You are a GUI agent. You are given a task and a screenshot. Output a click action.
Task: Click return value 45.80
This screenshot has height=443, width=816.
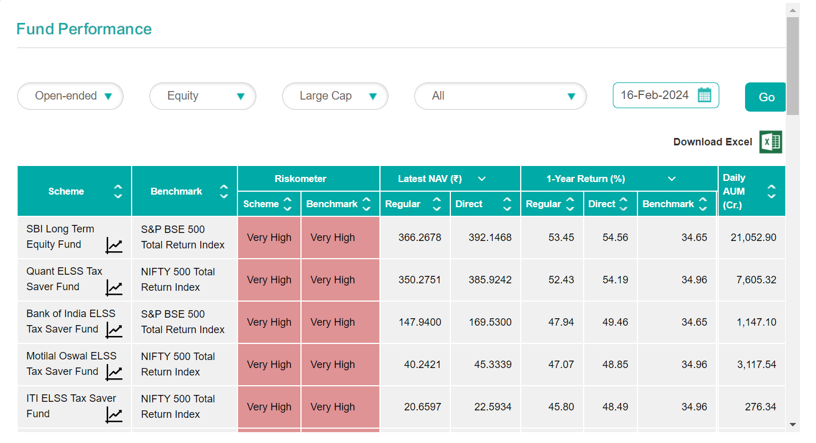tap(561, 407)
